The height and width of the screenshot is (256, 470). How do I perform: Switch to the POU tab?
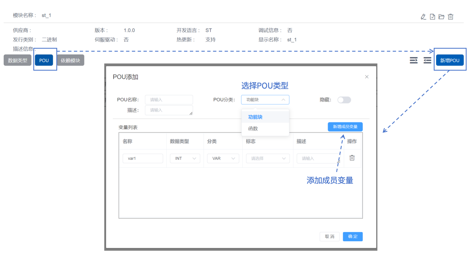44,60
